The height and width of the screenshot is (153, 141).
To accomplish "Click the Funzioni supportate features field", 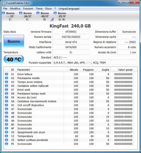I will tap(95, 63).
